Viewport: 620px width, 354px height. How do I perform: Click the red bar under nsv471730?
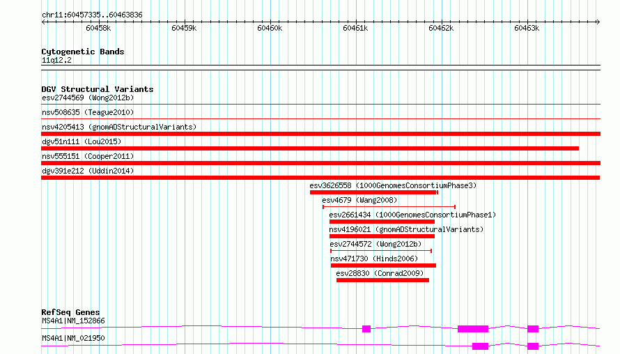[384, 265]
